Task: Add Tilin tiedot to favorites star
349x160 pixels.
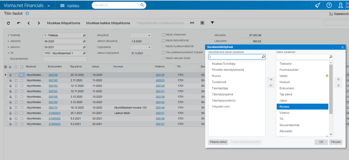Action: 27,14
